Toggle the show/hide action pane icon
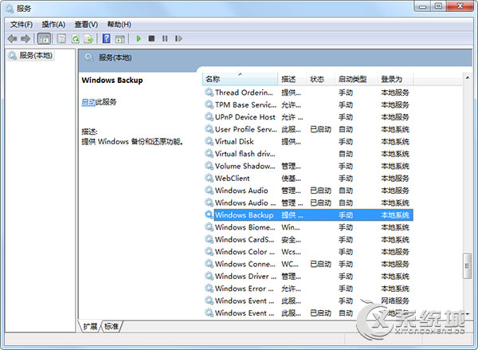Image resolution: width=478 pixels, height=350 pixels. tap(119, 39)
